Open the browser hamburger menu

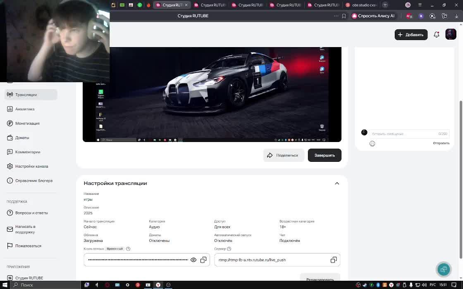click(420, 5)
